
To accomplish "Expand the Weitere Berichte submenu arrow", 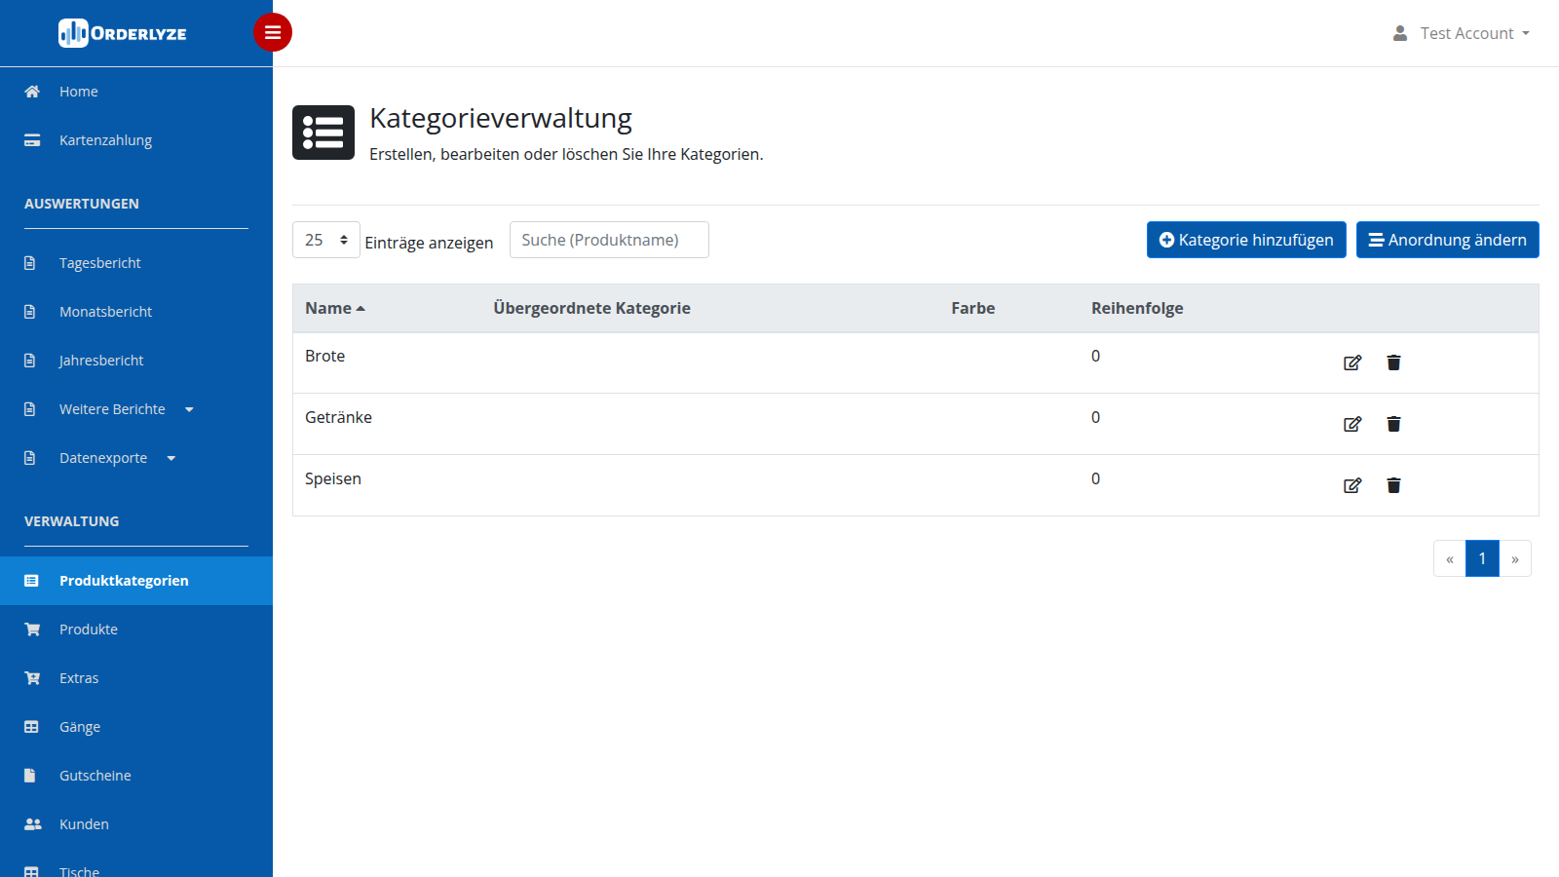I will coord(189,409).
